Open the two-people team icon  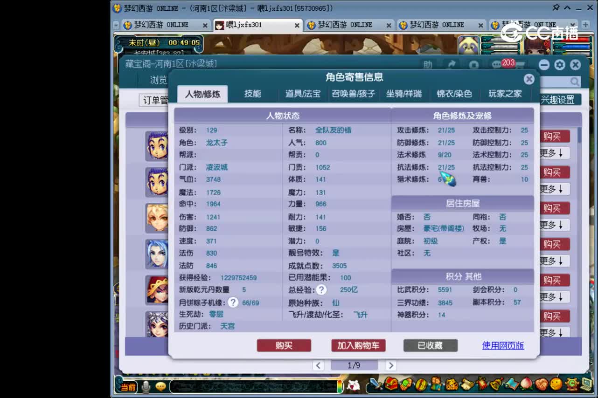click(436, 384)
